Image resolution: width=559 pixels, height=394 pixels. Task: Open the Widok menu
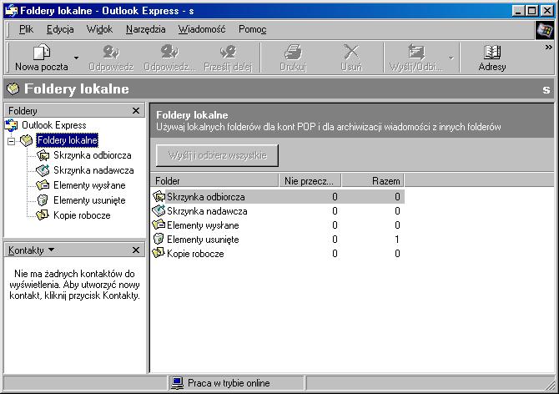tap(99, 29)
